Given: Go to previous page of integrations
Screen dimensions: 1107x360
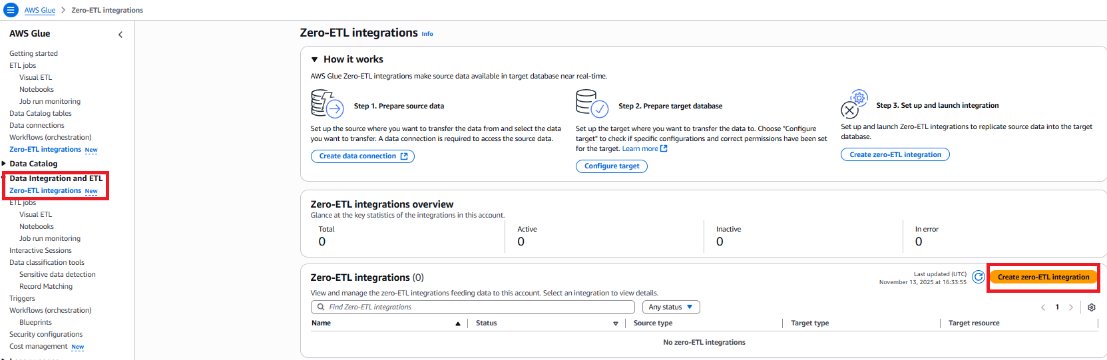Looking at the screenshot, I should [1043, 307].
